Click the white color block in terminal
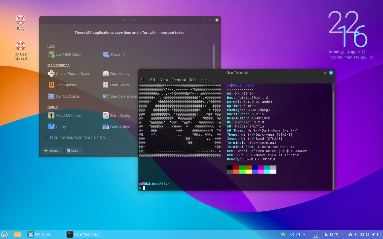This screenshot has width=383, height=239. click(x=273, y=172)
